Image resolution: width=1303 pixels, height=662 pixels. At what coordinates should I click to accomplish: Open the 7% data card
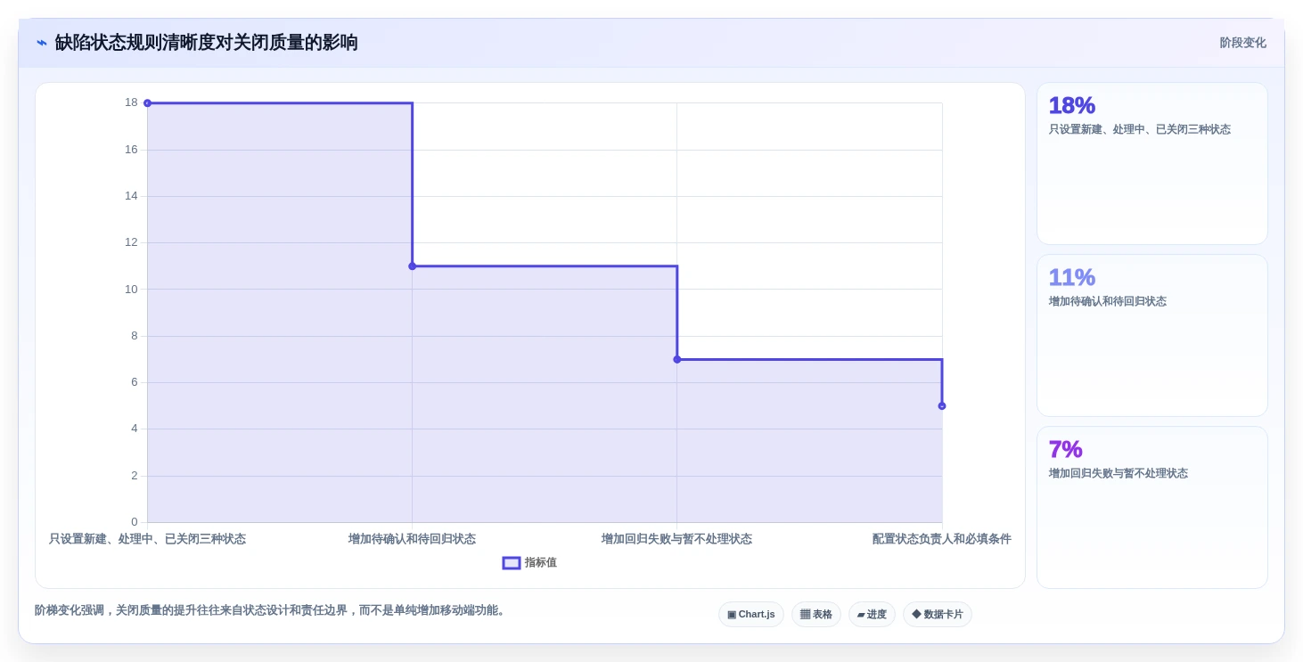[x=1152, y=508]
